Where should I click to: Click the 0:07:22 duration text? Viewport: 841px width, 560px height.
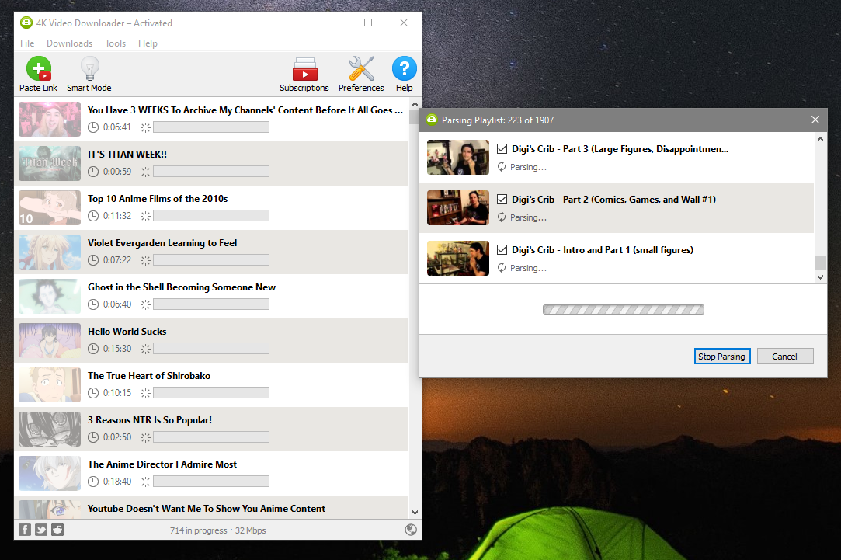point(117,260)
